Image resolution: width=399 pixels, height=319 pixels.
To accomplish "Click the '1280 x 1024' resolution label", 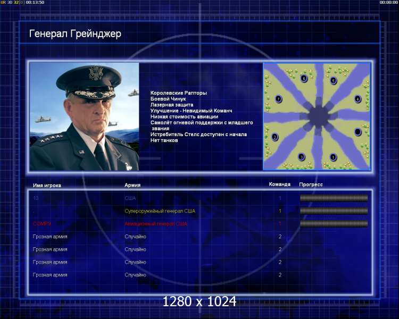I will click(199, 301).
